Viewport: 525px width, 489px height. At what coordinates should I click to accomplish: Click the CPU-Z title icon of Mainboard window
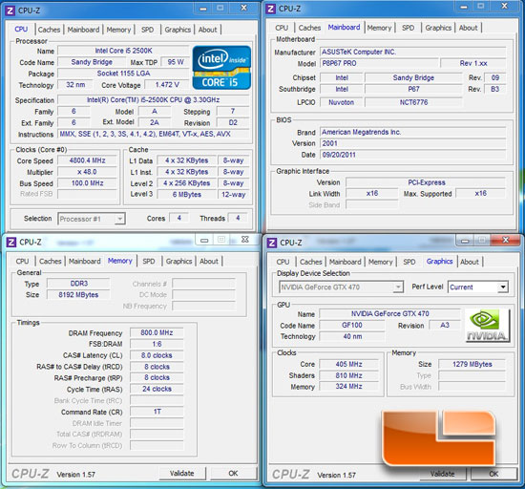271,9
